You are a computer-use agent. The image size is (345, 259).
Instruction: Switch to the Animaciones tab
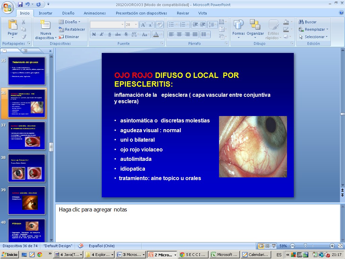click(x=95, y=13)
